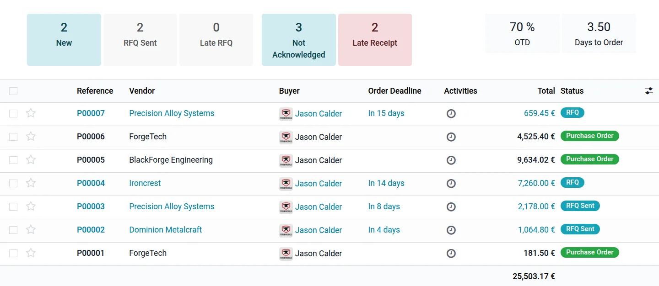Click the green Purchase Order badge for P00006

pos(589,136)
